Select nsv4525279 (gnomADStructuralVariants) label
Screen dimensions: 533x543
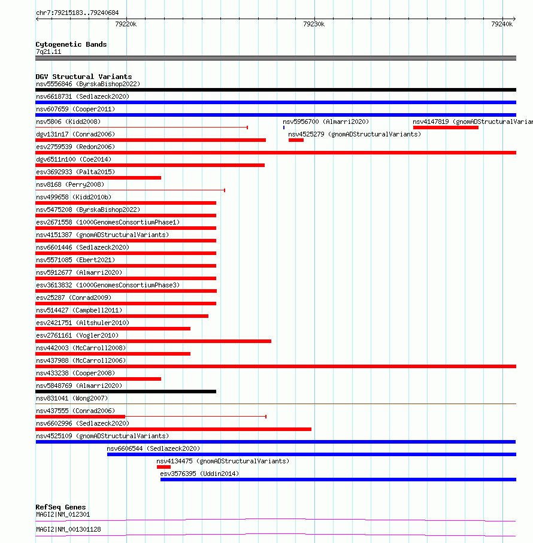tap(355, 134)
